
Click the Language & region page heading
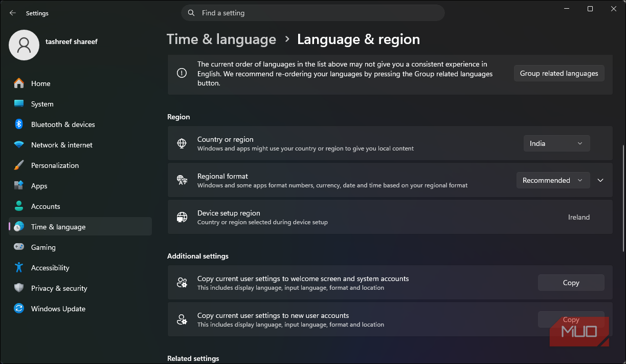(x=359, y=39)
